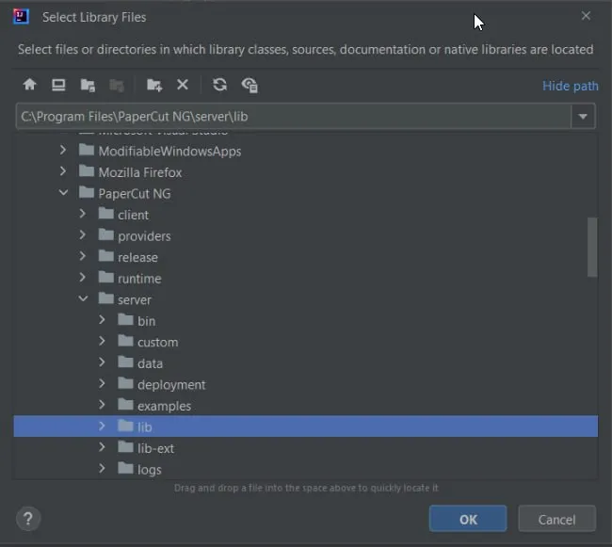Click the IntelliJ IDEA logo in title bar

21,16
